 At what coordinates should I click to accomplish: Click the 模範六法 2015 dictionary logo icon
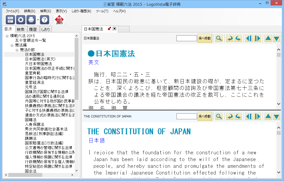click(59, 19)
